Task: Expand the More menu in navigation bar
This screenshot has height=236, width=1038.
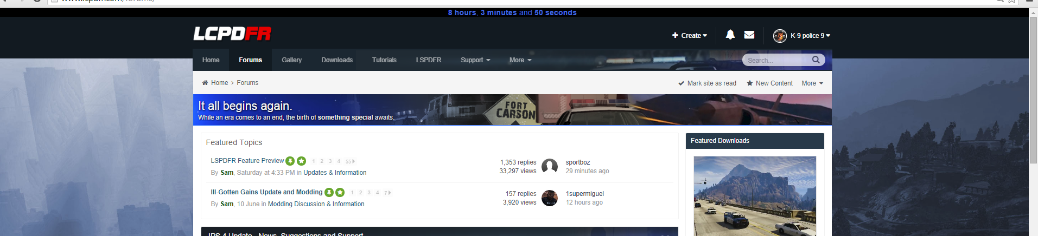Action: coord(520,60)
